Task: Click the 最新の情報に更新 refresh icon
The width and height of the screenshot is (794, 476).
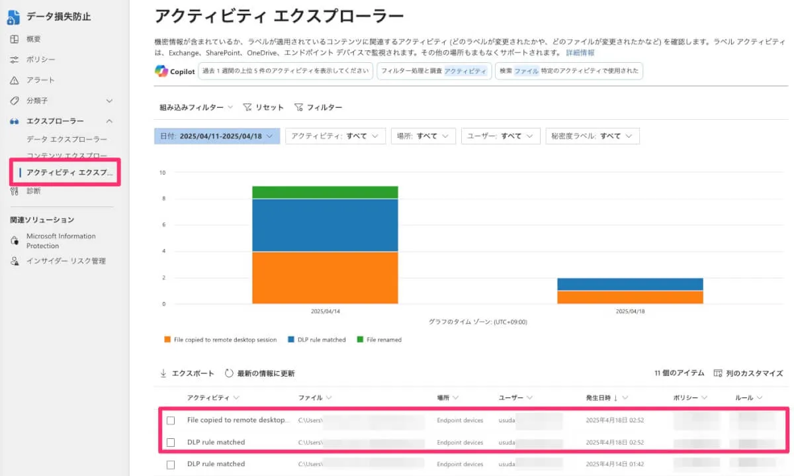Action: coord(230,373)
